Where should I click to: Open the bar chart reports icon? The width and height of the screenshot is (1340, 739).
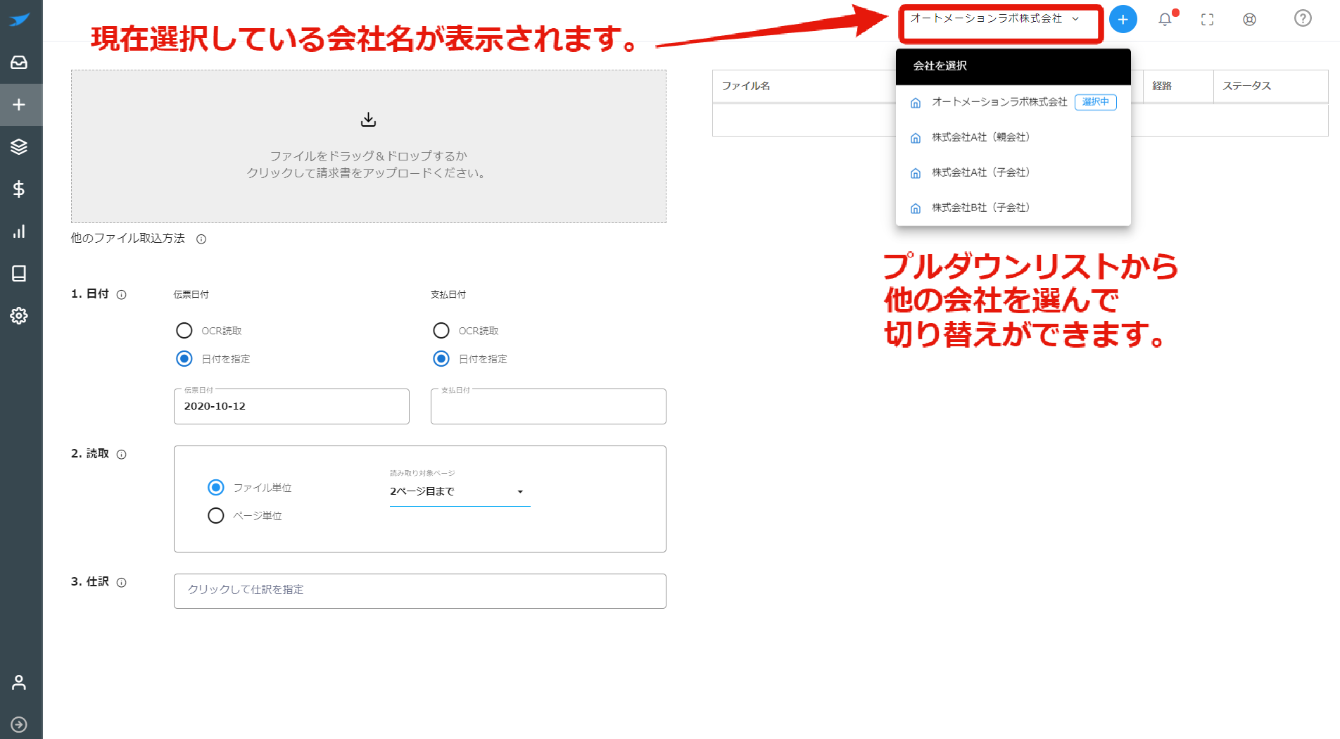[x=19, y=231]
